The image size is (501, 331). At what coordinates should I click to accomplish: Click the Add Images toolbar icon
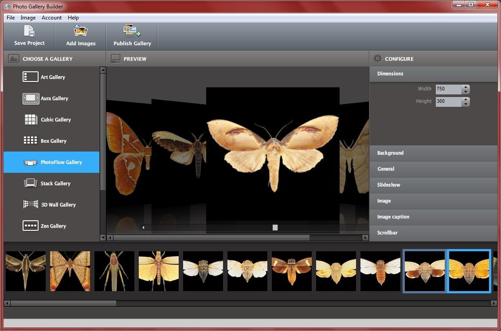[81, 31]
